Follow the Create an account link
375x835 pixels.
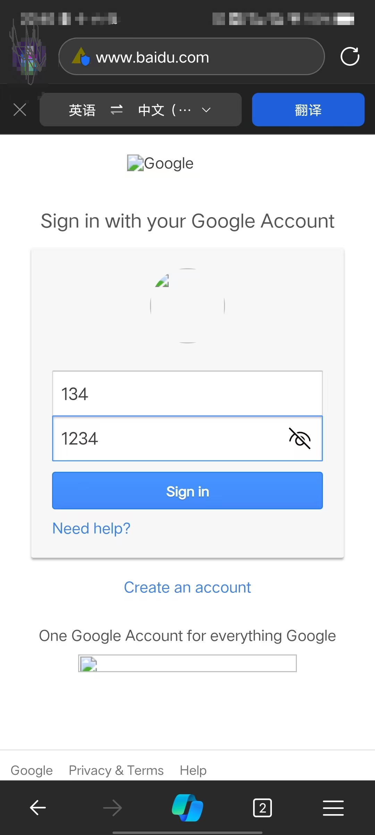point(187,588)
